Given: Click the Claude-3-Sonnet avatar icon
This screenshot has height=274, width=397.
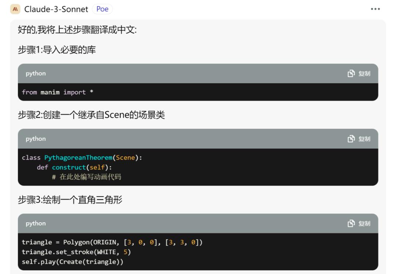Looking at the screenshot, I should pos(15,9).
